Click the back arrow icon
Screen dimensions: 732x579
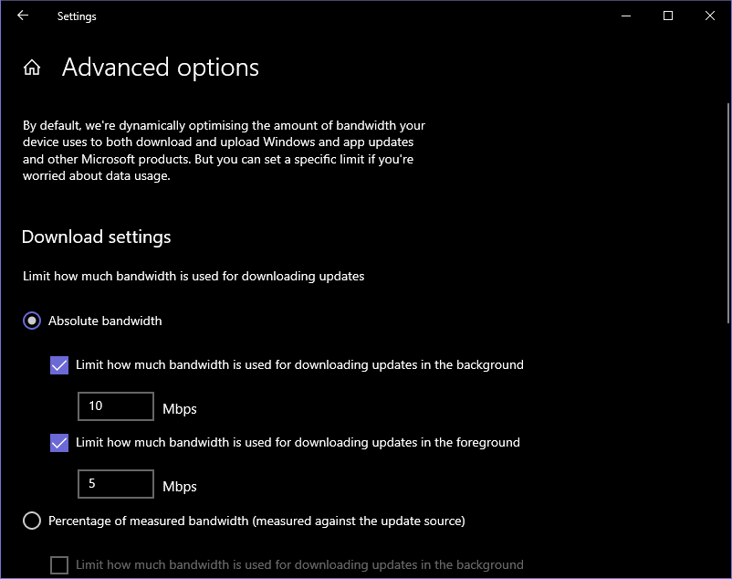(22, 16)
